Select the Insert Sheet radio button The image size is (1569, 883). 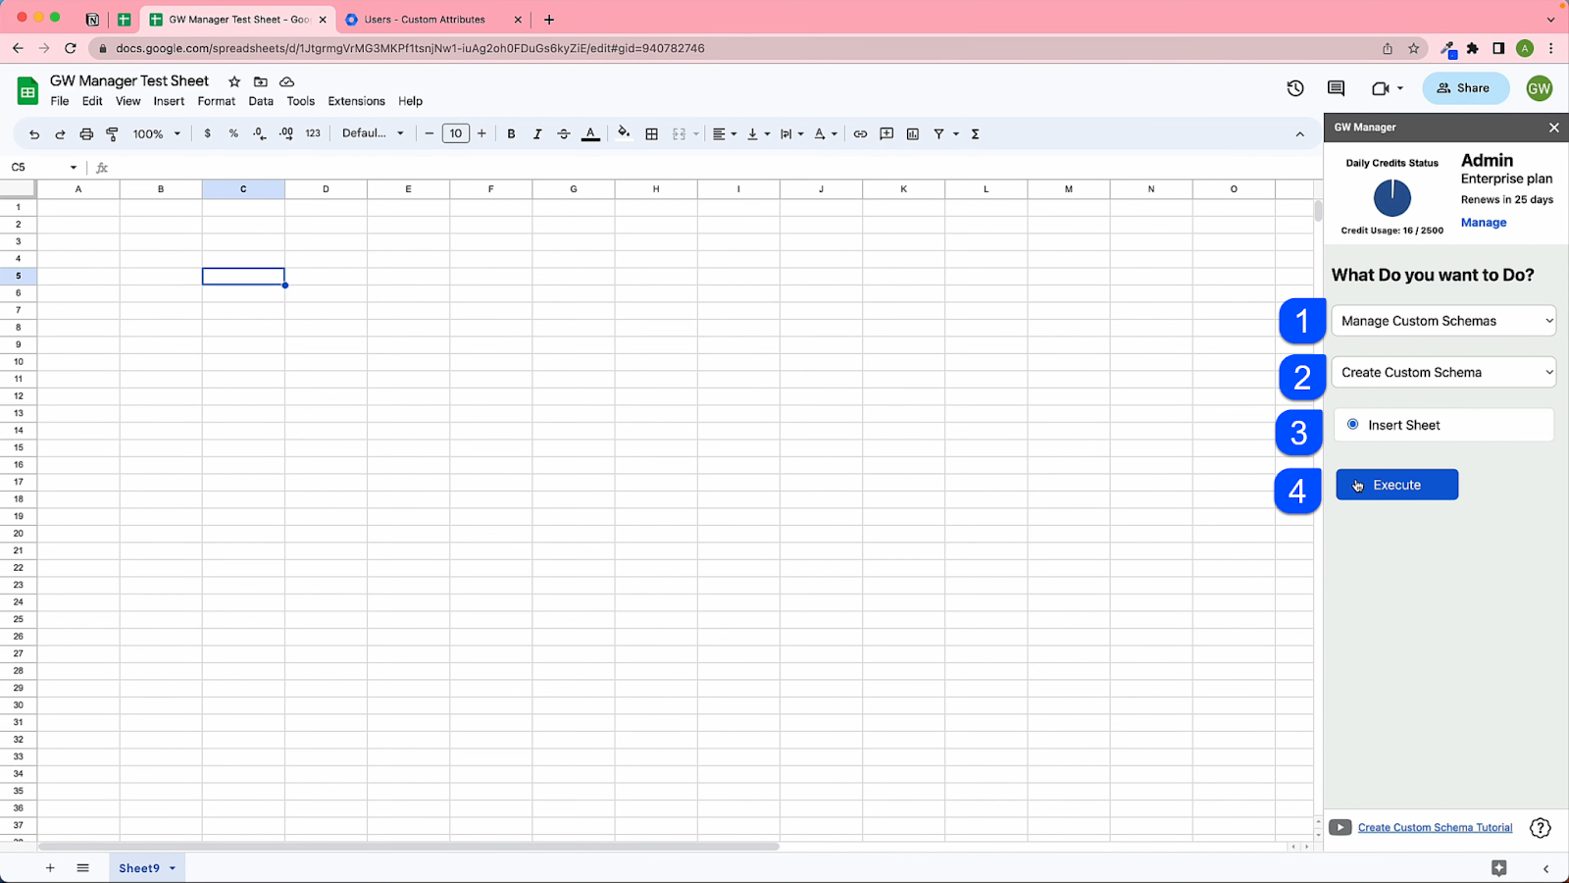pos(1353,425)
